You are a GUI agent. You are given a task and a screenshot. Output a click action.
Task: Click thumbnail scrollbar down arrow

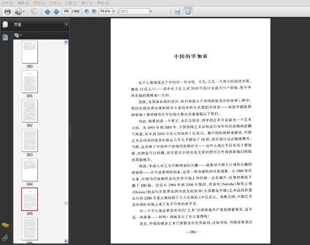tap(66, 241)
